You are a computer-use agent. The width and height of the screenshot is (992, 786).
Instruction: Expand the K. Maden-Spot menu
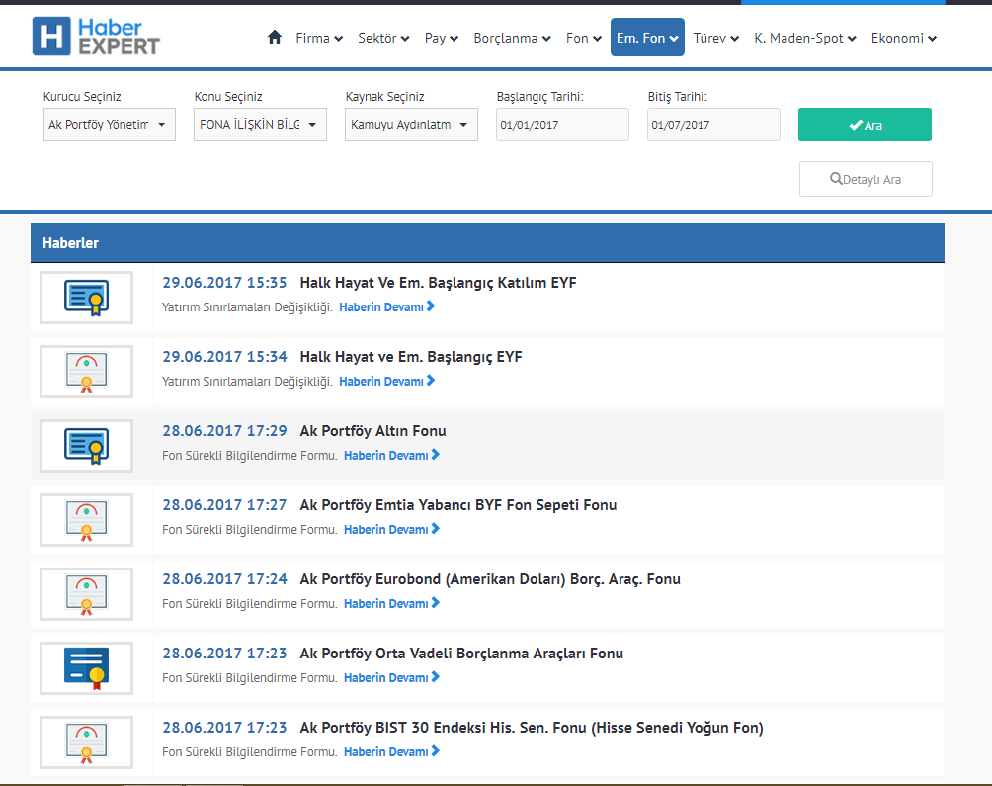pos(804,38)
